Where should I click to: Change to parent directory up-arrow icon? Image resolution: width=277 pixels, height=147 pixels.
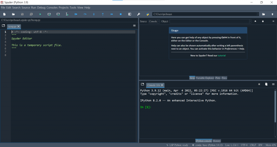tap(272, 14)
